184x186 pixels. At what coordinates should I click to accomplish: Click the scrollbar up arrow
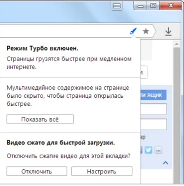pyautogui.click(x=177, y=44)
